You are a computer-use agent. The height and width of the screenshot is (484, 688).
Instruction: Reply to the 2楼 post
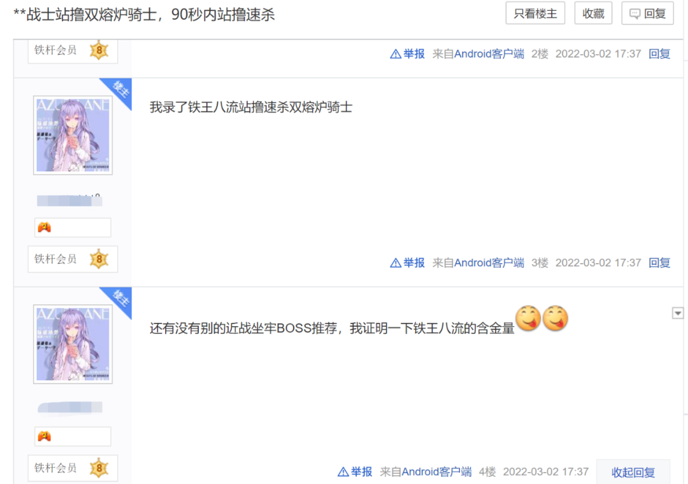659,54
